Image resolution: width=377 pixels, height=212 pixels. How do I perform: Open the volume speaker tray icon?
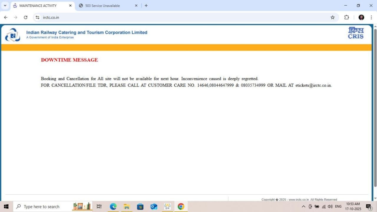pyautogui.click(x=330, y=206)
